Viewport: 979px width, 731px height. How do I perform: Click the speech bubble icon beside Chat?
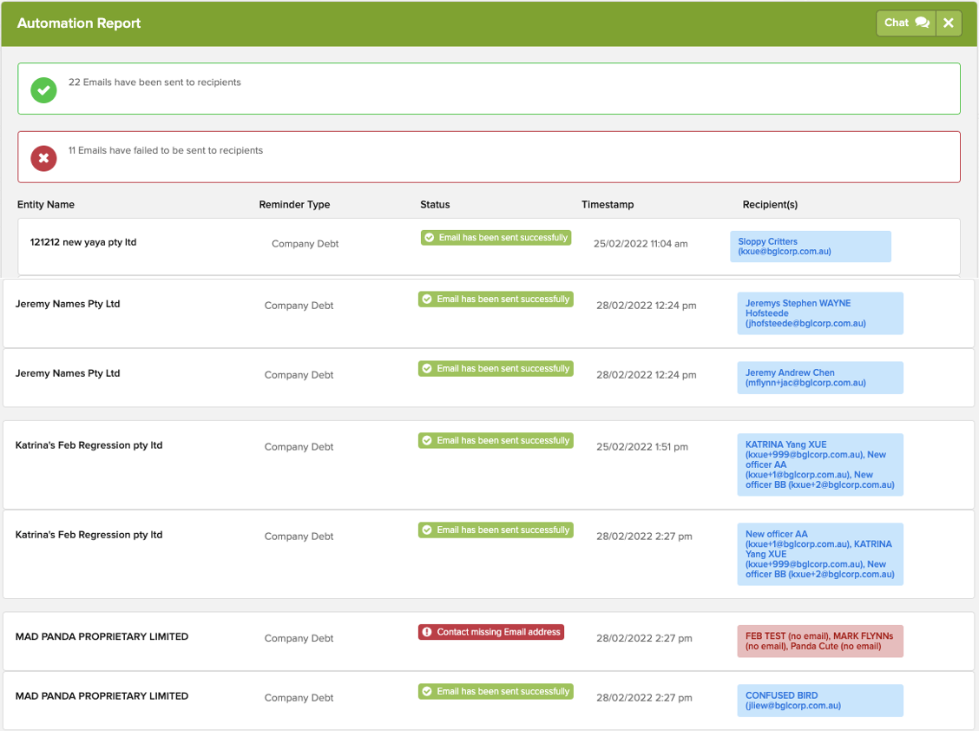922,23
